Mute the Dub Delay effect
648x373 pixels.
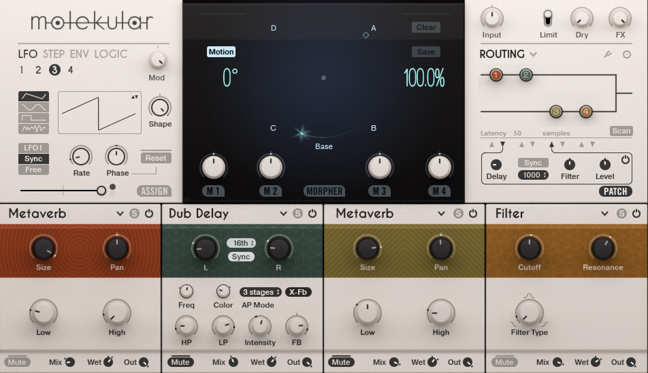pos(180,362)
